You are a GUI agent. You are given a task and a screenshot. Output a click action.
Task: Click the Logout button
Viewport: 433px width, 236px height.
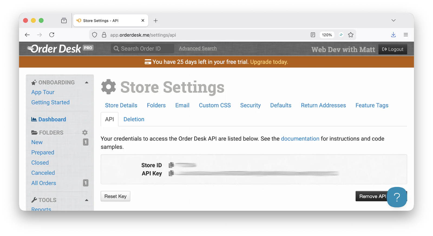coord(393,49)
